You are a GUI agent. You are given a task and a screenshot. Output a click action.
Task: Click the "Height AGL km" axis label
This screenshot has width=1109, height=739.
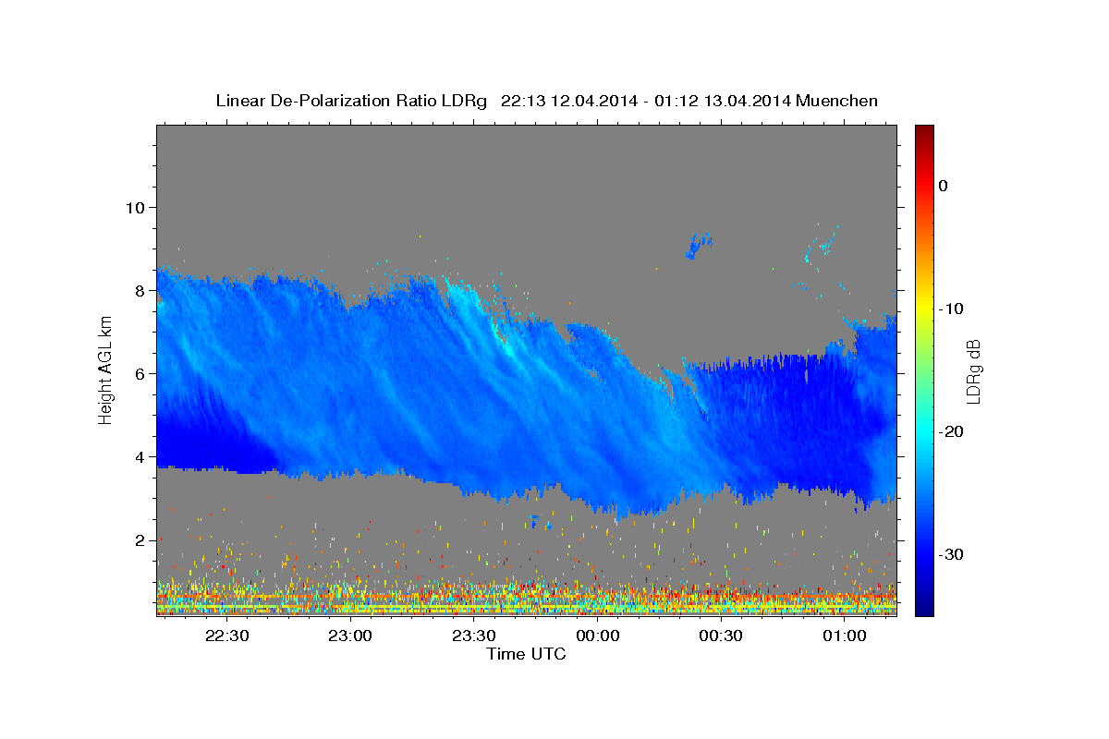pyautogui.click(x=105, y=369)
